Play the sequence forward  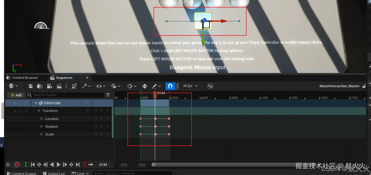click(58, 165)
